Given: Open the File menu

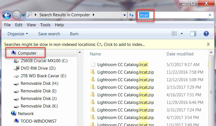Looking at the screenshot, I should (x=7, y=25).
